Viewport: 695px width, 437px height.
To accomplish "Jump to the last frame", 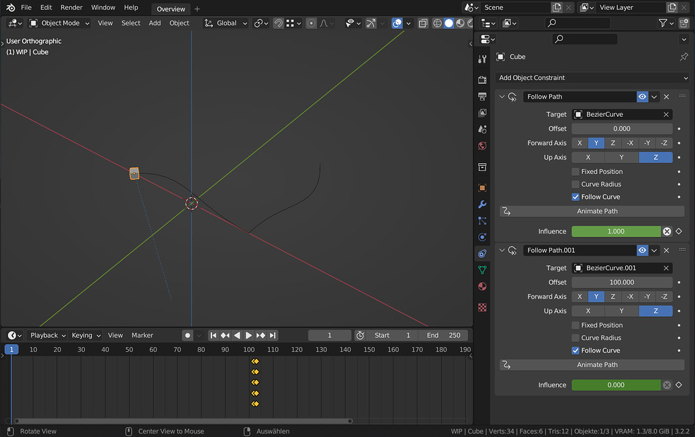I will click(x=273, y=336).
